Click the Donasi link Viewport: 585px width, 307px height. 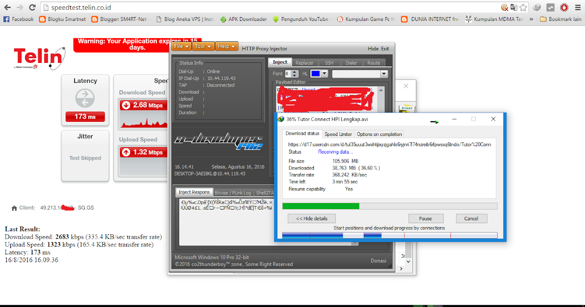(378, 261)
